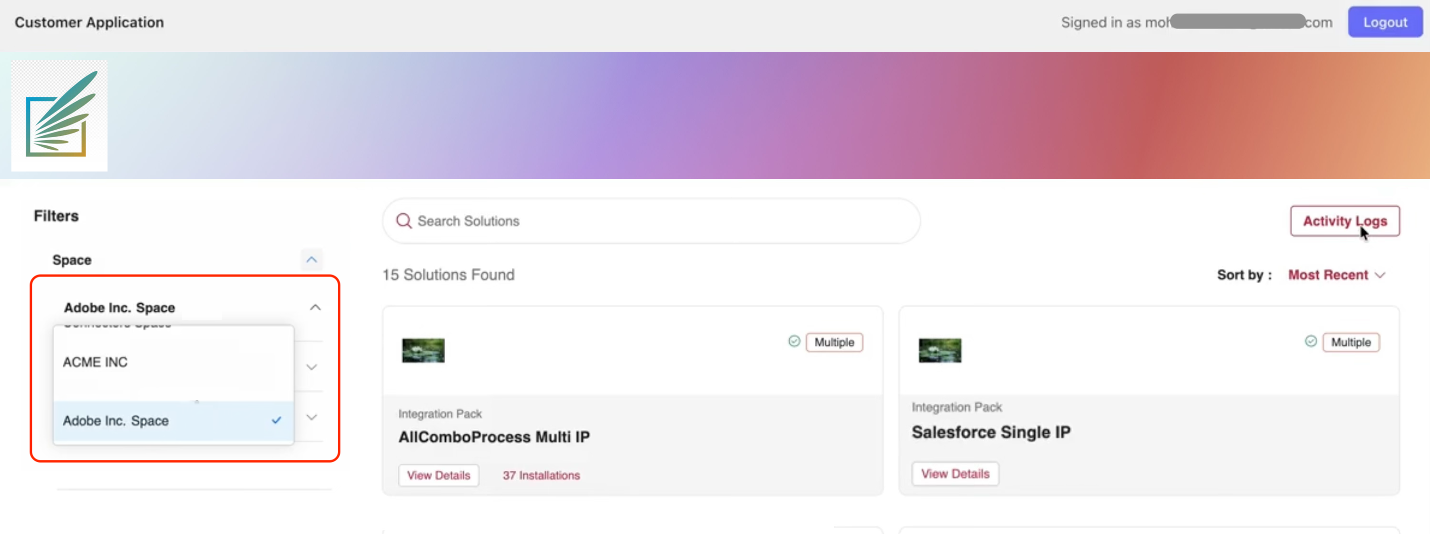Click the Salesforce Single IP thumbnail image
The width and height of the screenshot is (1430, 534).
click(x=939, y=351)
